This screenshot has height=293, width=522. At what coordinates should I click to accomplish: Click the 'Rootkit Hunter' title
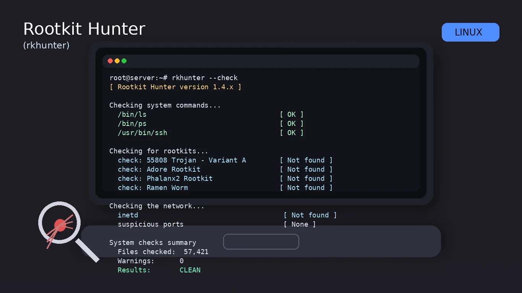click(84, 29)
